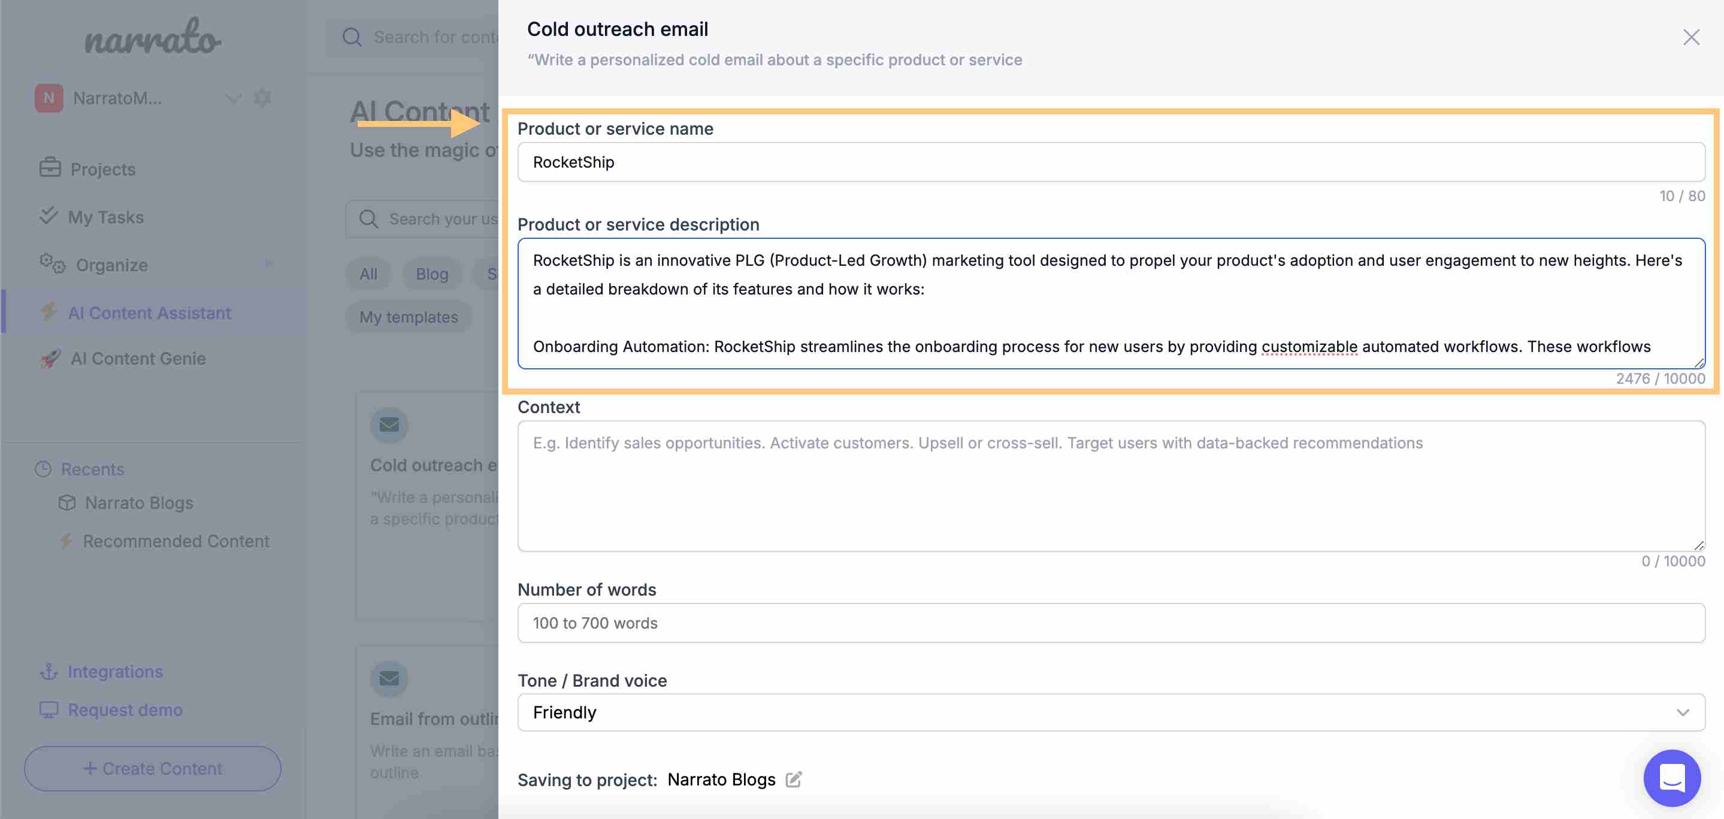The image size is (1724, 819).
Task: Click the Narrato logo
Action: [x=153, y=37]
